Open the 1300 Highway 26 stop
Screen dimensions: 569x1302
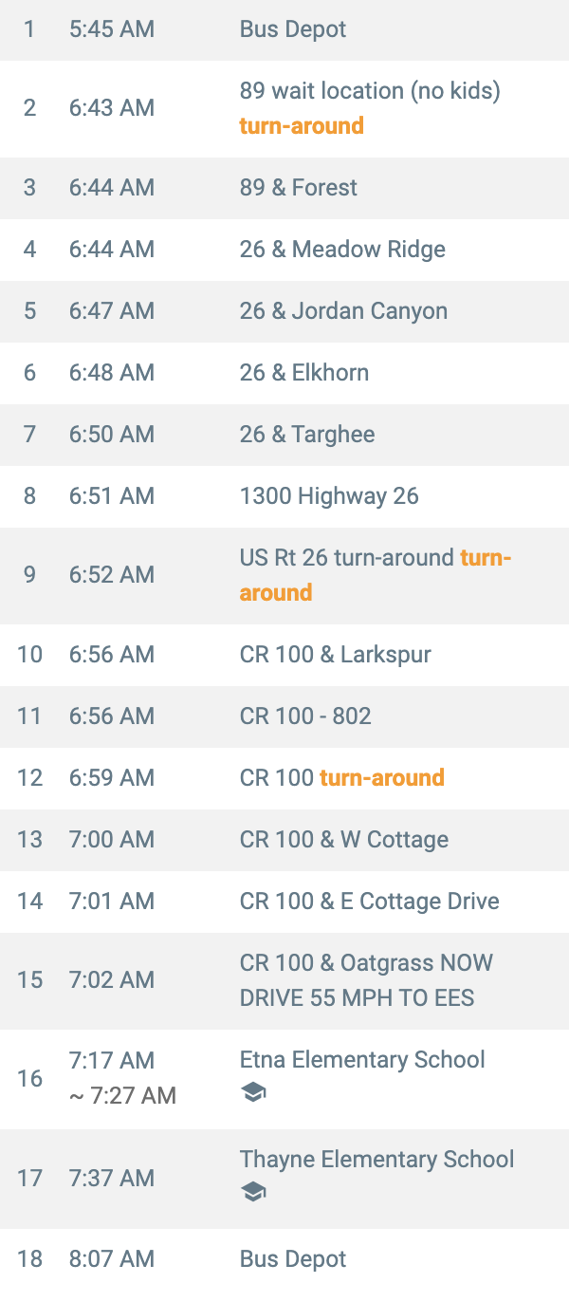(328, 496)
